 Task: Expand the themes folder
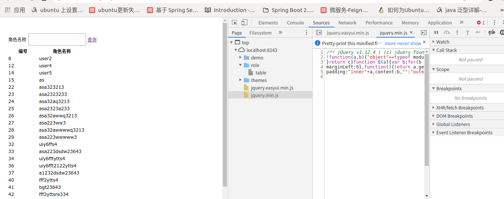coord(241,80)
